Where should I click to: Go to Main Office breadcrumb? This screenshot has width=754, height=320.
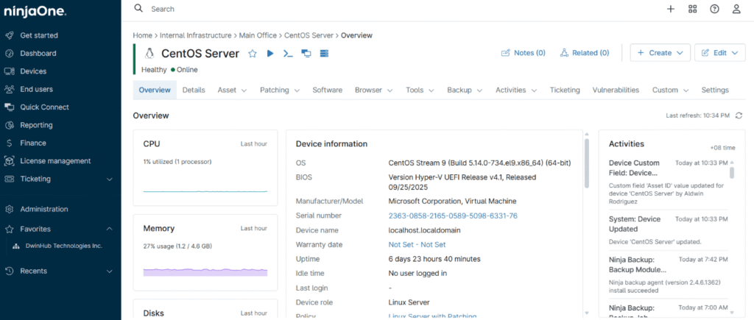coord(258,35)
